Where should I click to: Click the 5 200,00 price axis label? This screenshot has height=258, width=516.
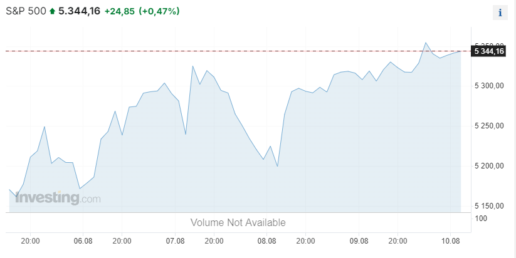pos(489,166)
